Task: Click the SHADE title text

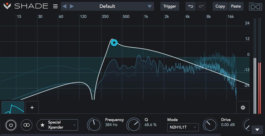Action: 31,6
